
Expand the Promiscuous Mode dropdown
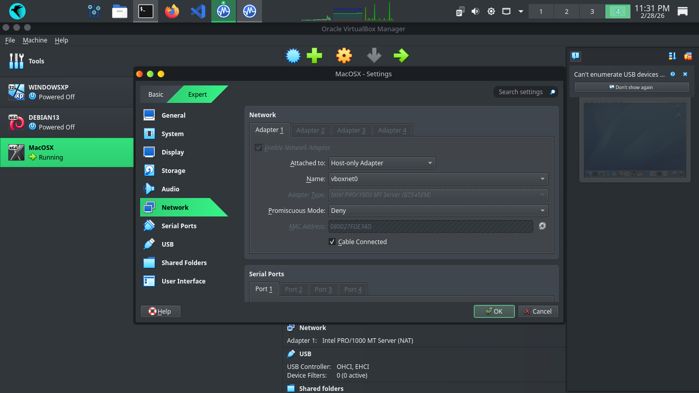(x=438, y=210)
